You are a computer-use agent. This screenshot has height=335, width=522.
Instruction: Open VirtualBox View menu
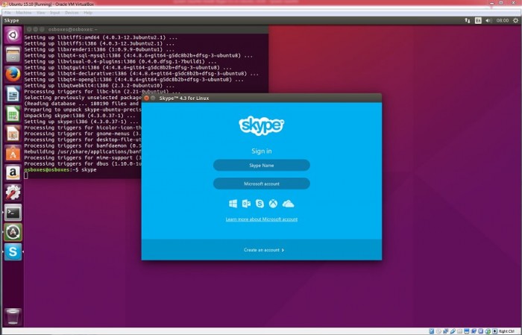click(41, 13)
